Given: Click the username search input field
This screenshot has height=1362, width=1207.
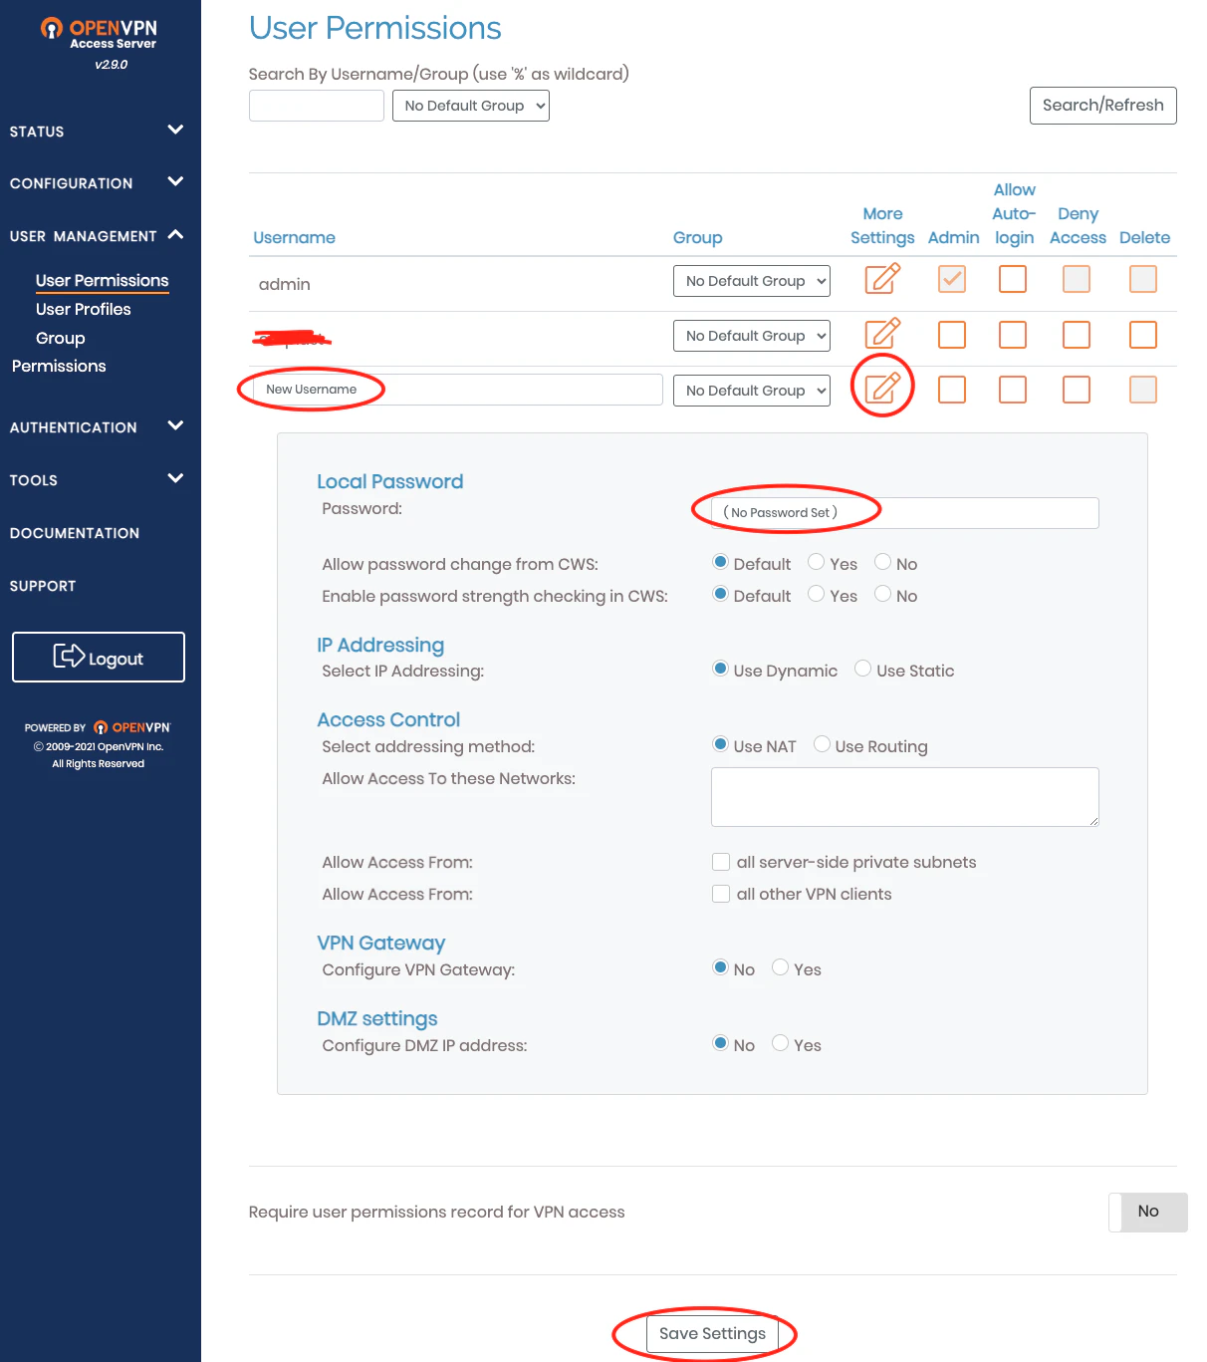Looking at the screenshot, I should (317, 106).
